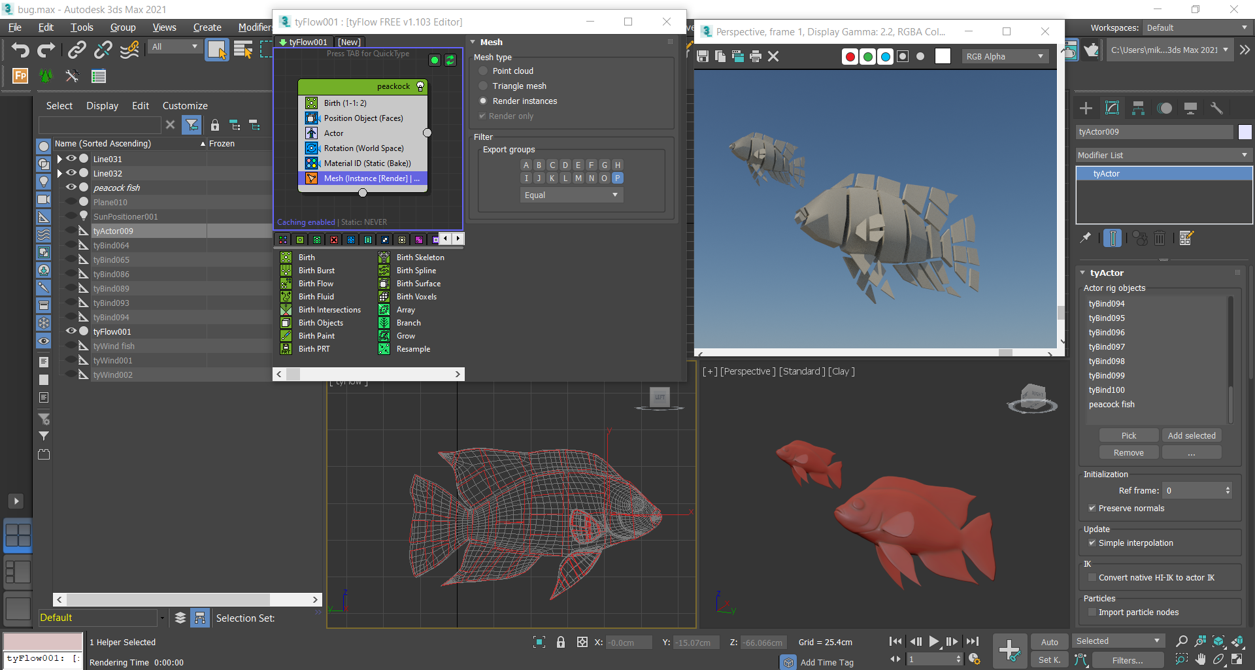
Task: Click the Save Image icon in render window
Action: (703, 57)
